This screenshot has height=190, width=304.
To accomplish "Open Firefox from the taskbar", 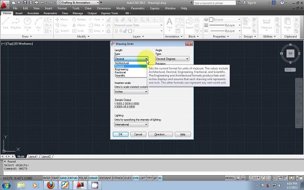I will (51, 185).
